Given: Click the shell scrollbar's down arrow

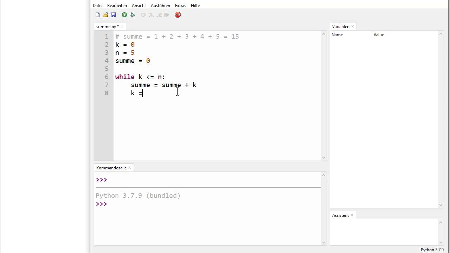Looking at the screenshot, I should [324, 242].
